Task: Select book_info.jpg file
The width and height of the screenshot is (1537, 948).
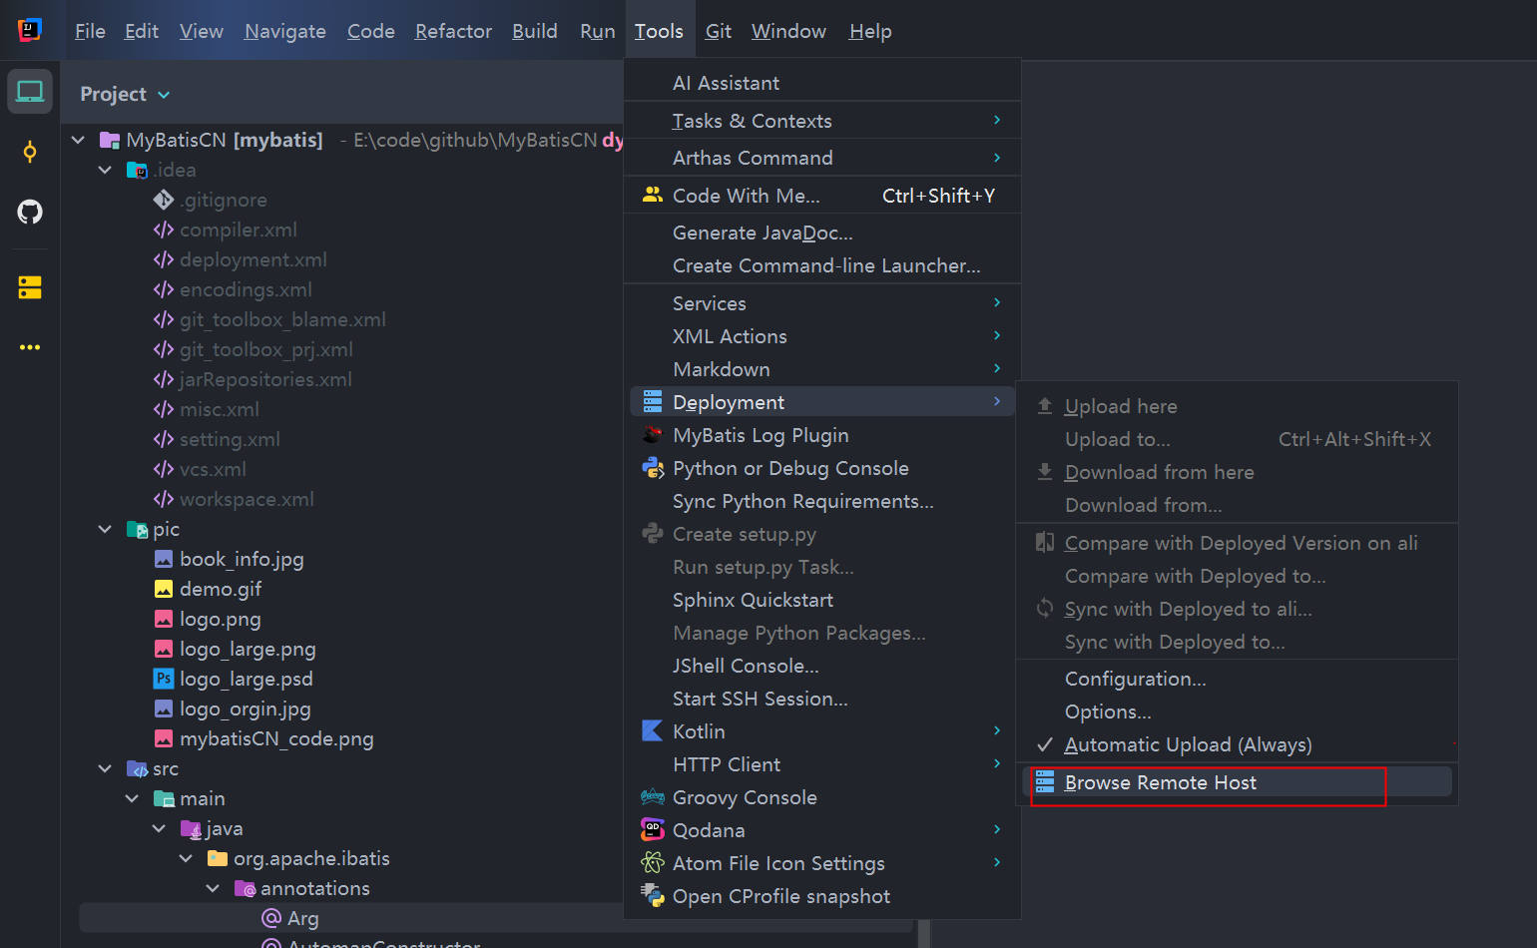Action: click(x=242, y=559)
